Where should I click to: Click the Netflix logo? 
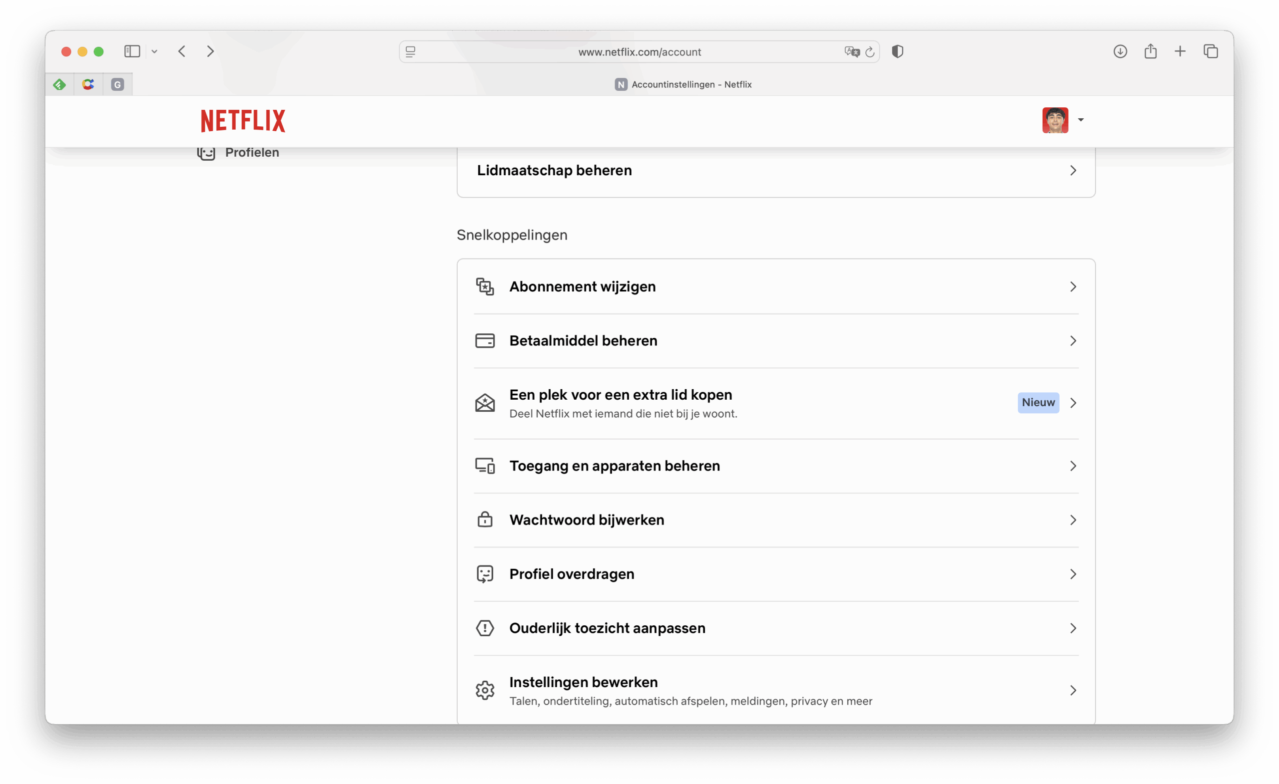[x=243, y=120]
